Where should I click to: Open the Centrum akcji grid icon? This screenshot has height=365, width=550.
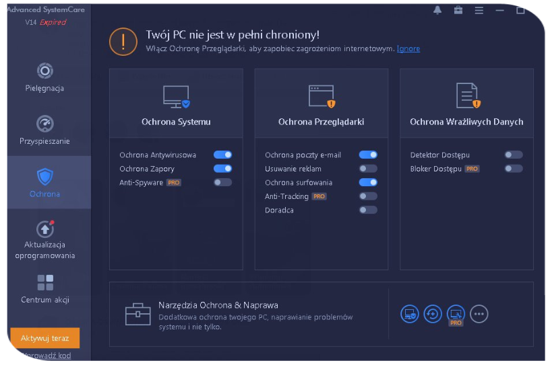[x=45, y=283]
